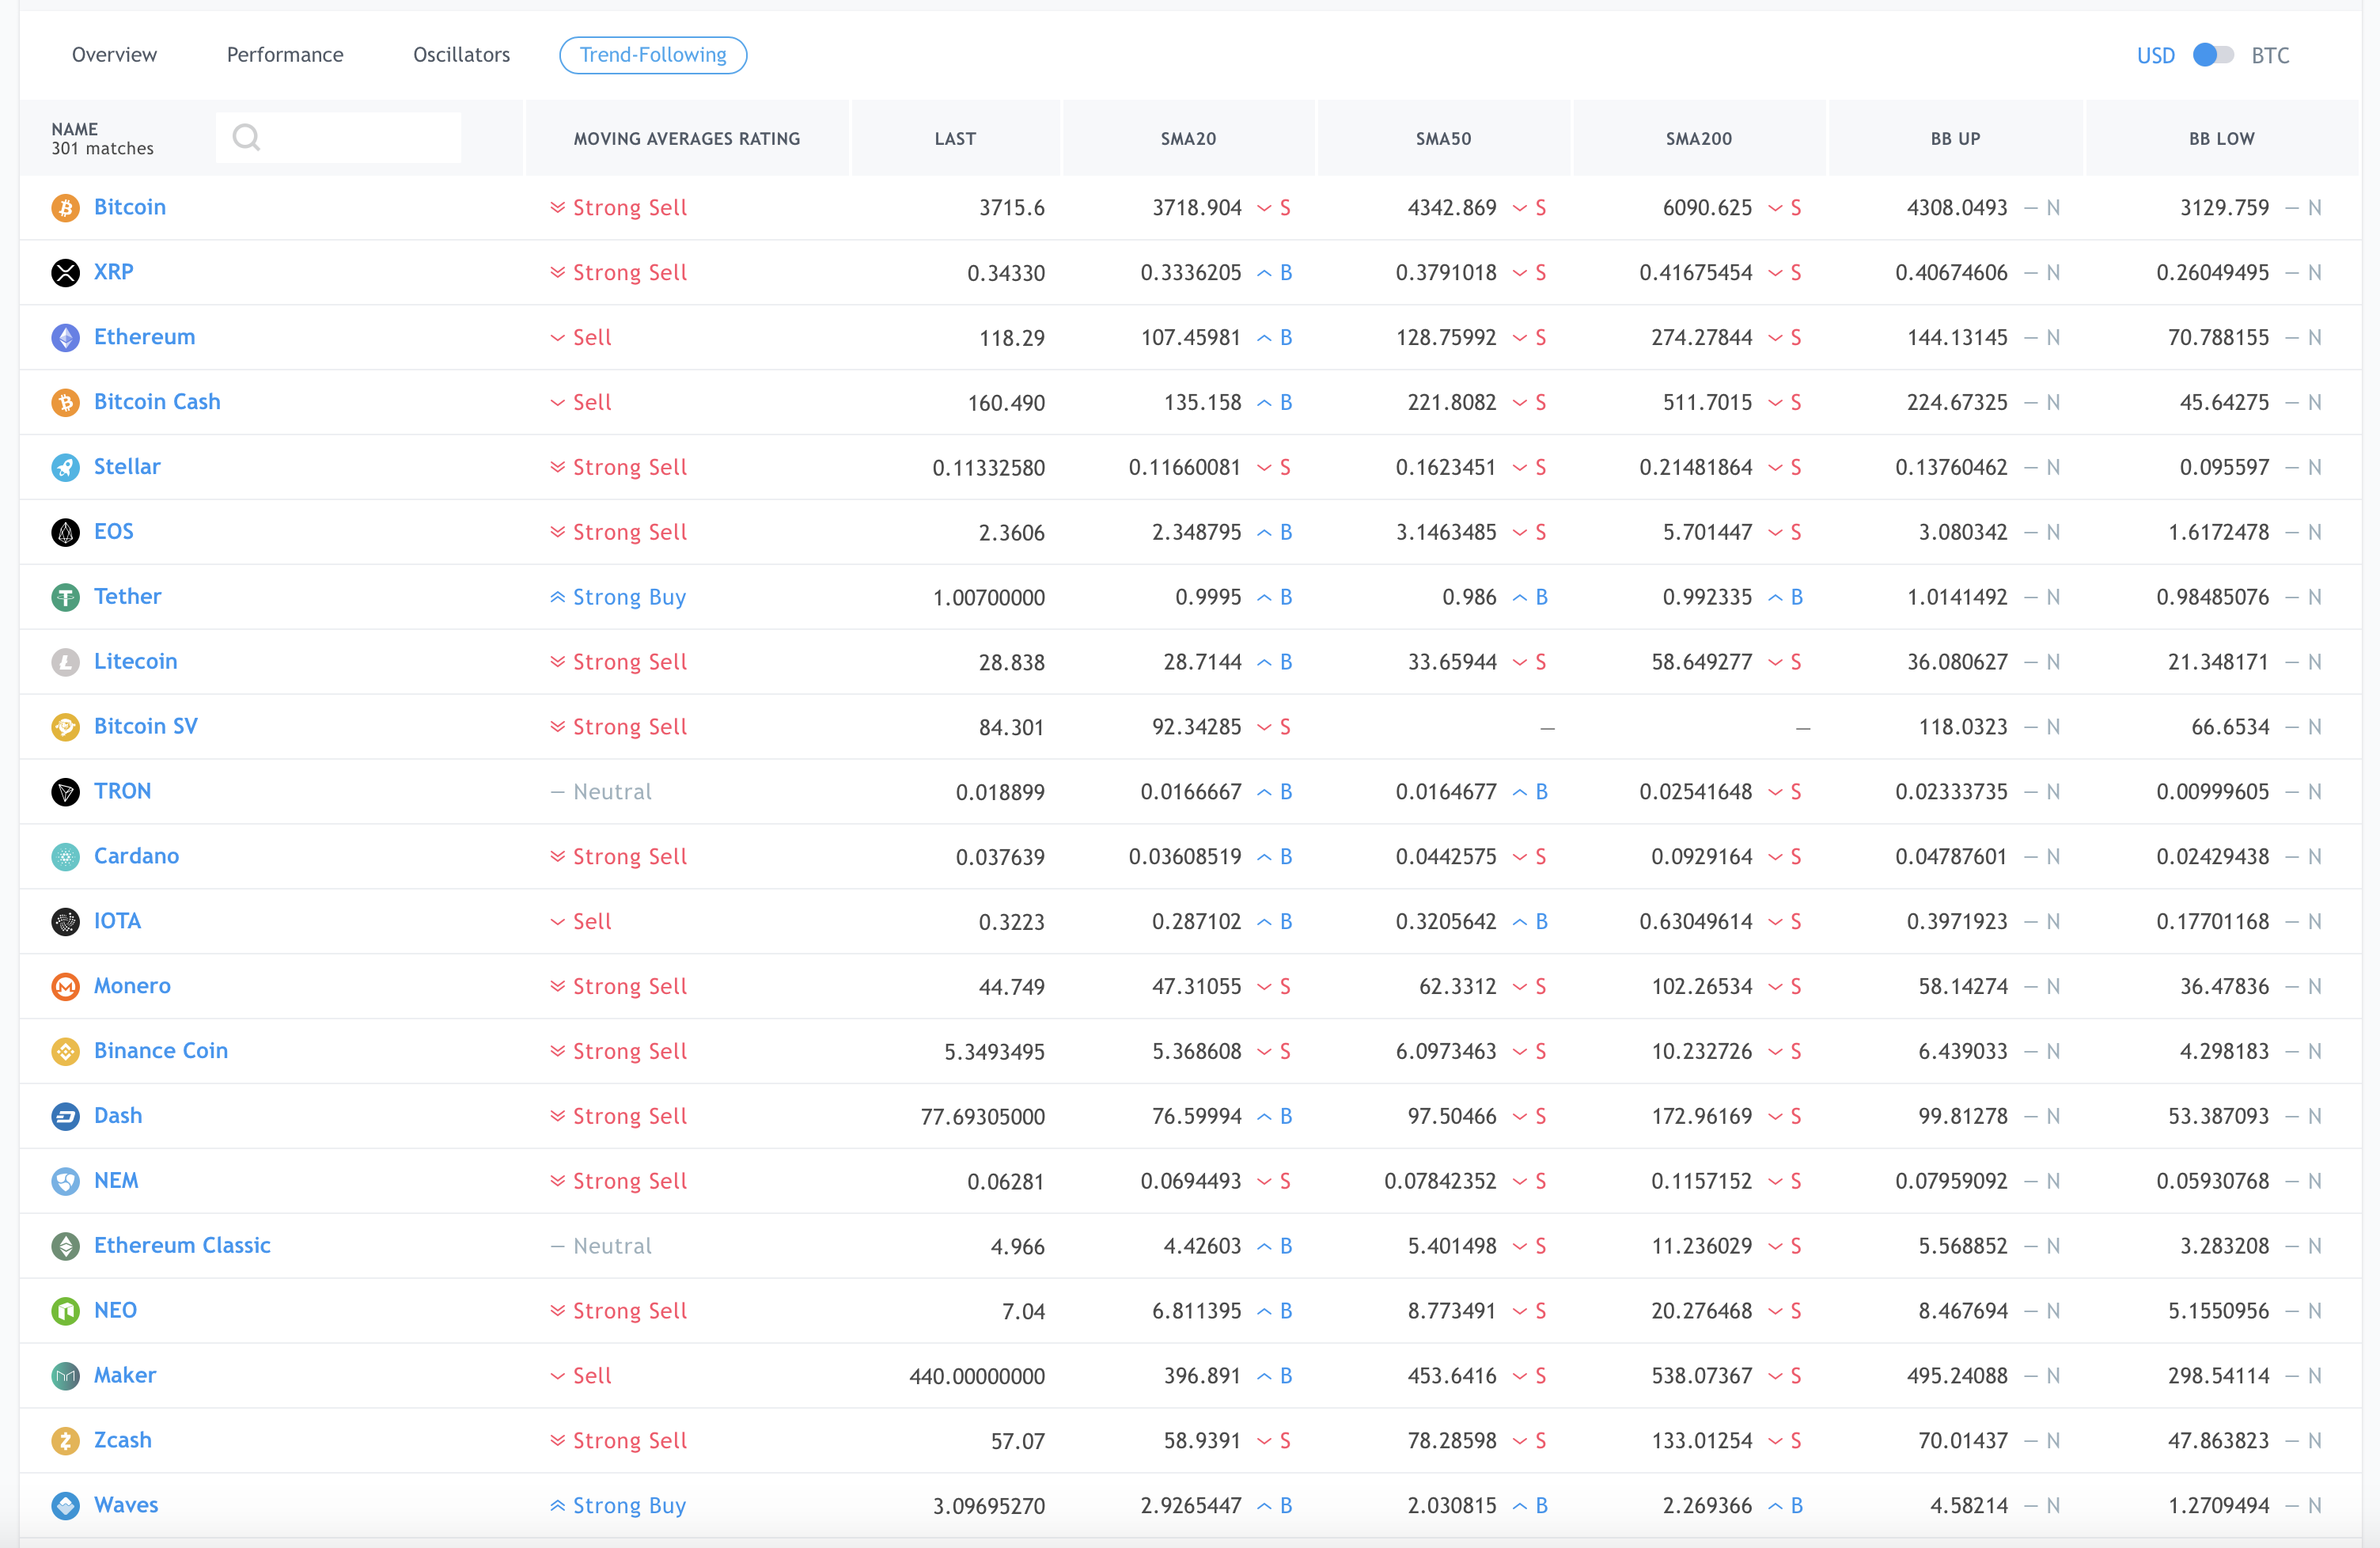Click the Ethereum diamond logo icon
Viewport: 2380px width, 1548px height.
pos(65,338)
